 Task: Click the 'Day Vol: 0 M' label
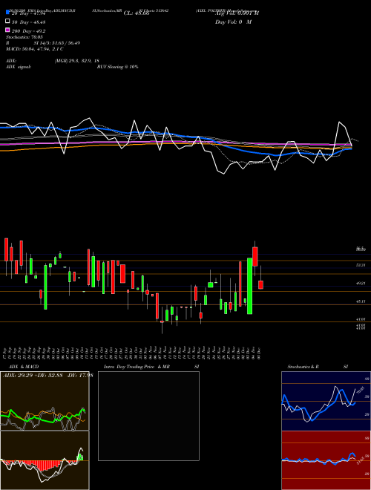pos(233,22)
